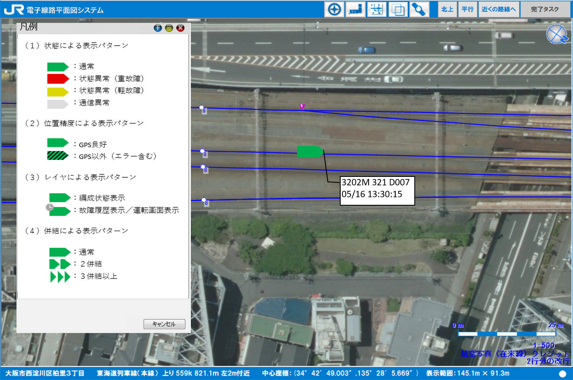The height and width of the screenshot is (380, 573).
Task: Click the キャンセル button in legend
Action: (x=164, y=324)
